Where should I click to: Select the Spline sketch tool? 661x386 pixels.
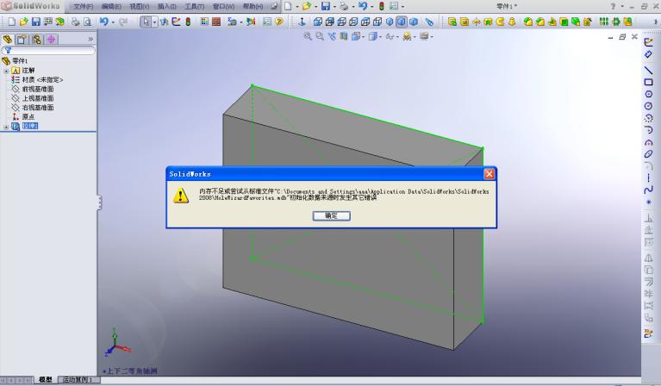point(648,190)
